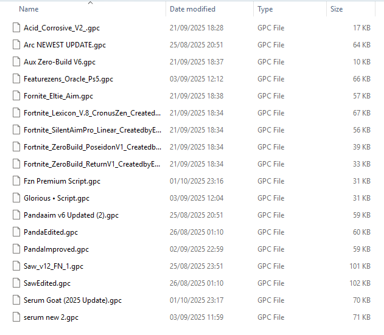Click the 33 KB size value

361,164
